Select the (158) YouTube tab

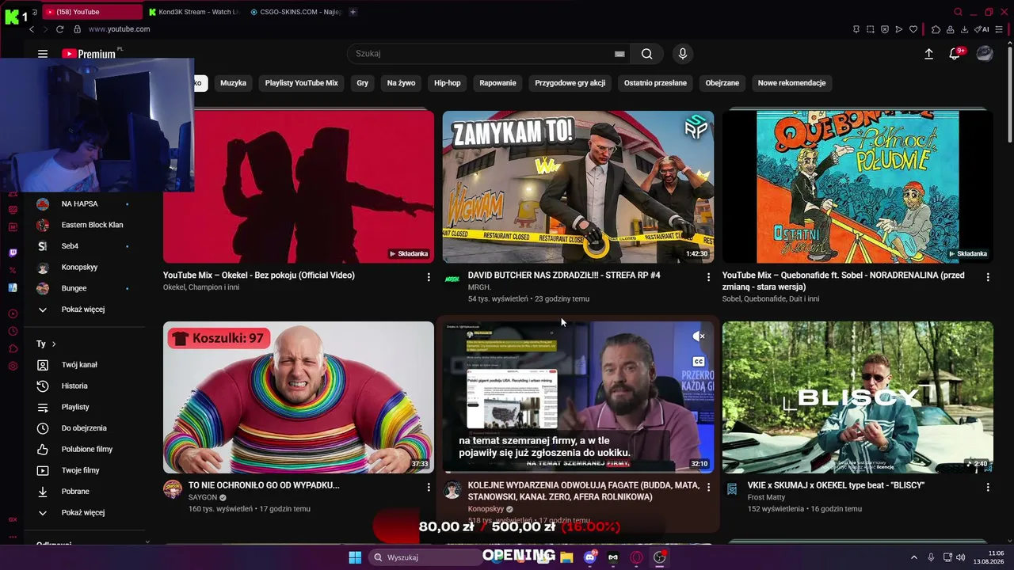91,12
